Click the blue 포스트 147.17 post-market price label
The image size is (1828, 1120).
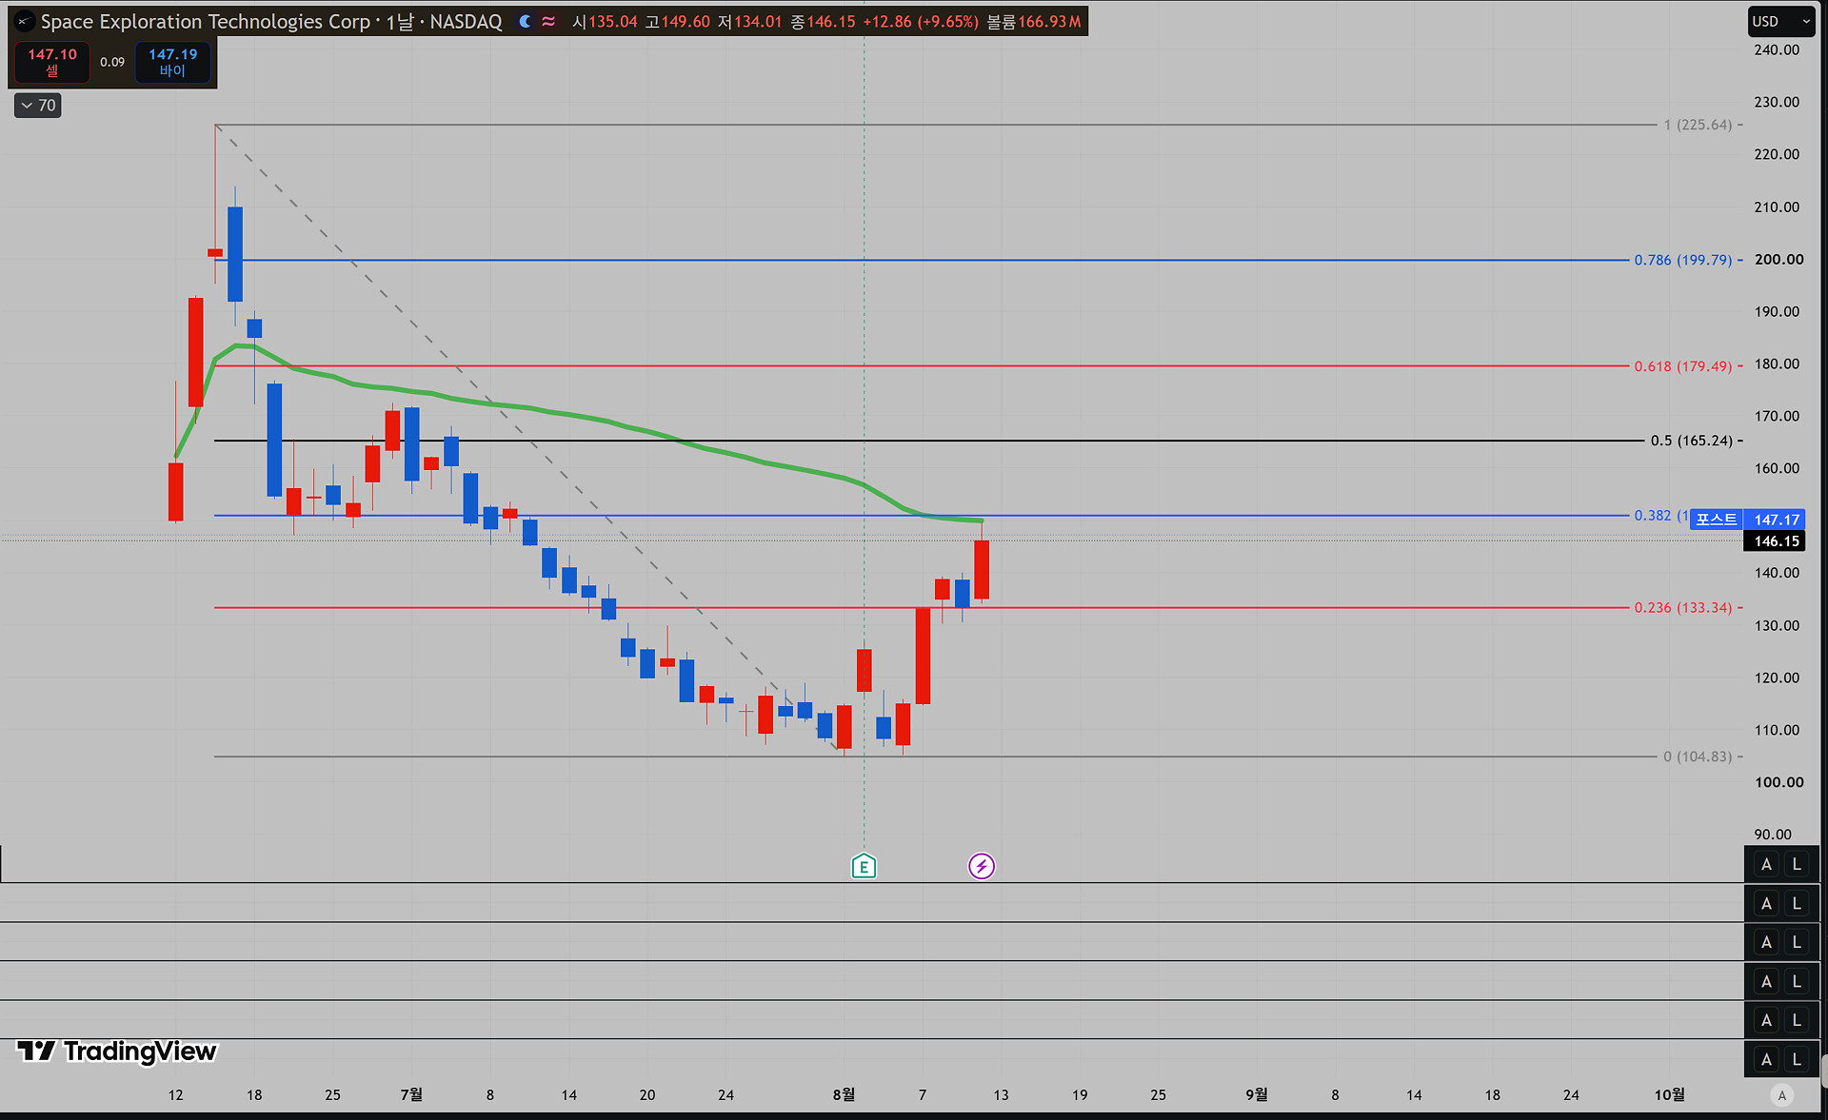1748,520
